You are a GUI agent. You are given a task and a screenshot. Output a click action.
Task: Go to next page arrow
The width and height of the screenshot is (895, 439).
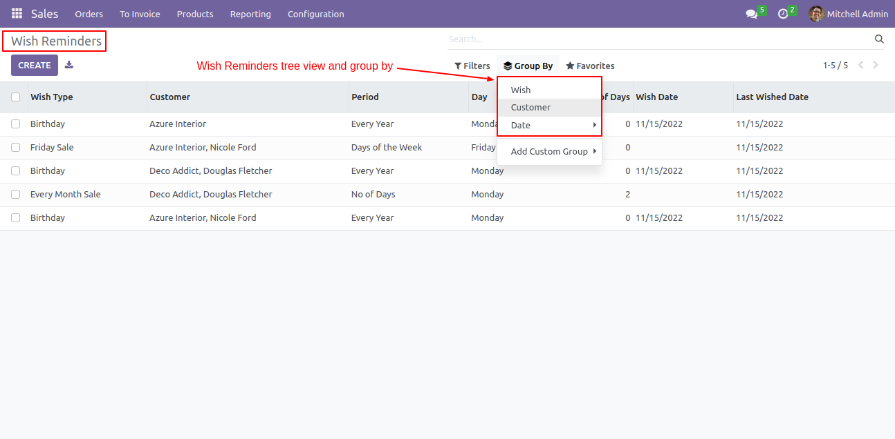pos(876,65)
